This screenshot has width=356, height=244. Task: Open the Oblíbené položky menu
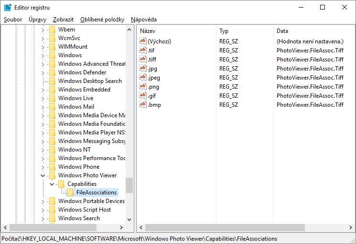102,20
